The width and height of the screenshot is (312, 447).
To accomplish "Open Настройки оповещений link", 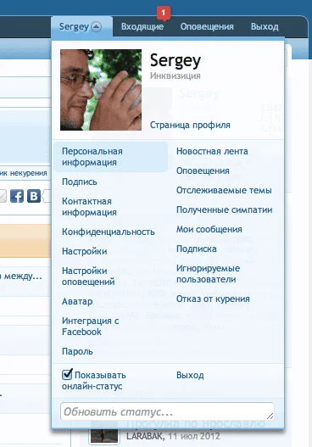I will (x=88, y=277).
